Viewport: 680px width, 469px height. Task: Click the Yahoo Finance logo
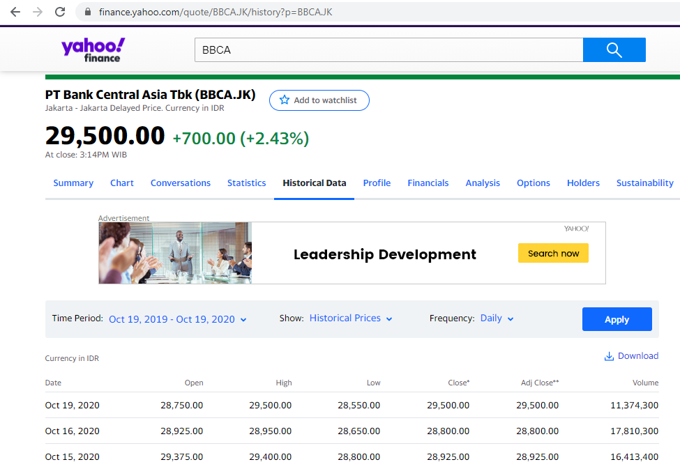(93, 50)
